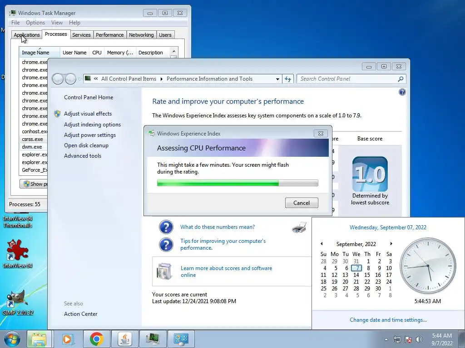The height and width of the screenshot is (348, 465).
Task: Open 'Learn more about scores and software online'
Action: point(226,272)
